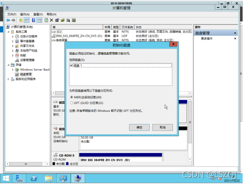Expand the 共享文件夹 node arrow
Viewport: 243px width, 184px height.
point(13,46)
